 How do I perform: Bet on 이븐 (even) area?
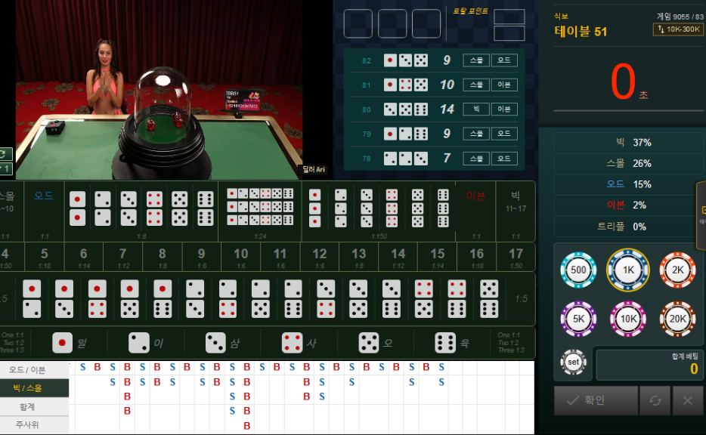[x=475, y=210]
